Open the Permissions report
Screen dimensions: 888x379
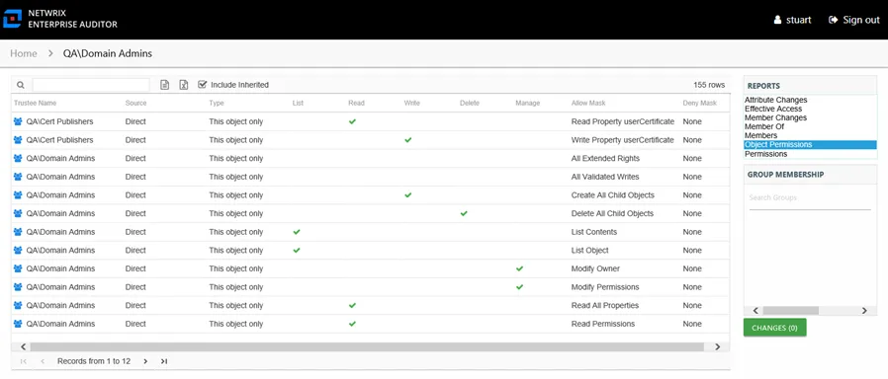pos(765,154)
